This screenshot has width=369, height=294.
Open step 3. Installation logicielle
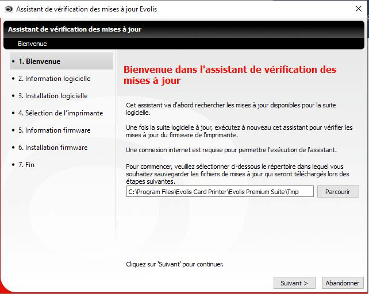(53, 96)
